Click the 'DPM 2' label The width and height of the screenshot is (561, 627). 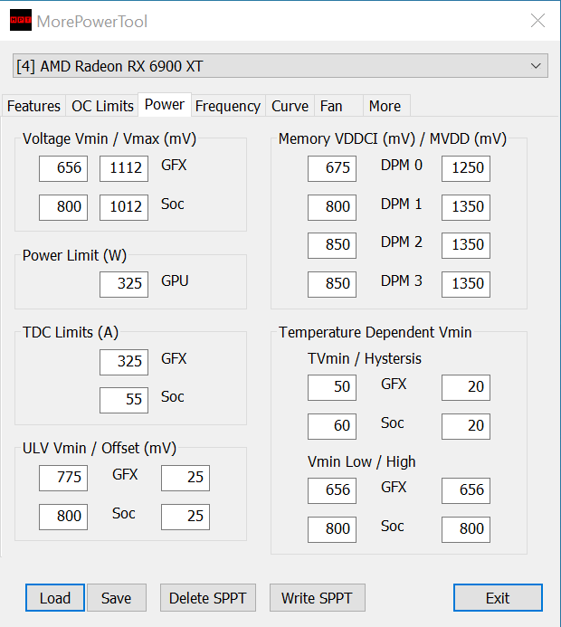[x=402, y=242]
